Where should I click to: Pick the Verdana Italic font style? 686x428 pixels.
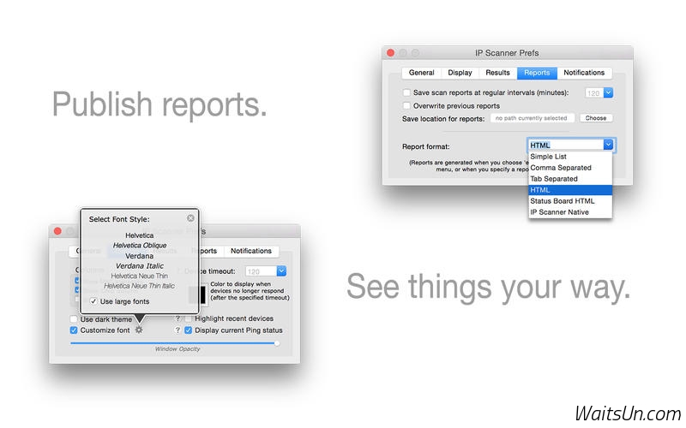[x=140, y=266]
